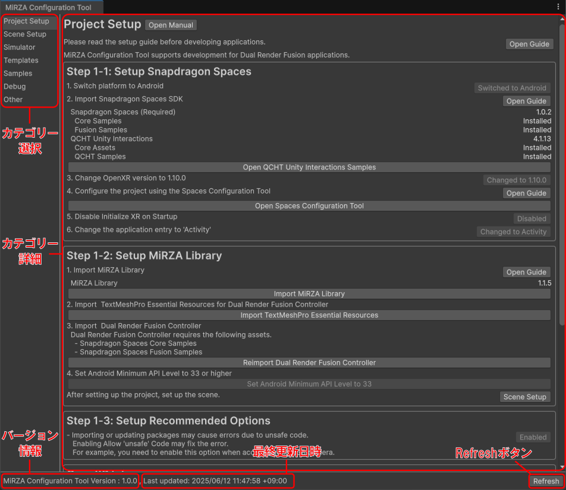Image resolution: width=566 pixels, height=490 pixels.
Task: Open the Simulator category
Action: (30, 48)
